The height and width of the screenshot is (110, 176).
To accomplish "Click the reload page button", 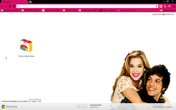I will 10,6.
